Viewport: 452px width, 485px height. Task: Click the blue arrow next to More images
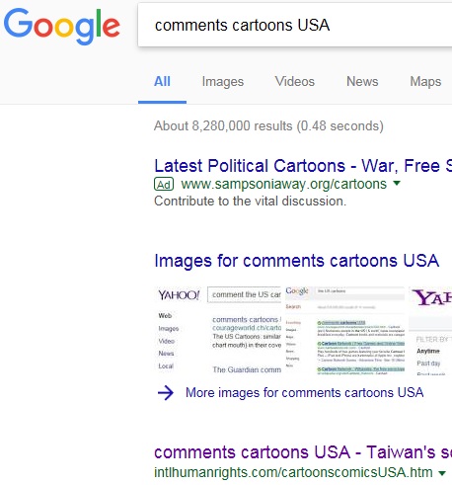click(166, 392)
